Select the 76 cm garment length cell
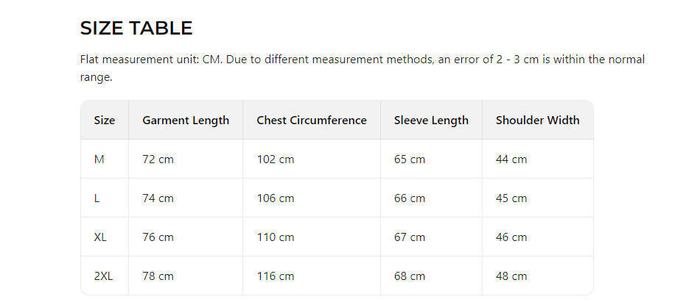 [x=158, y=237]
